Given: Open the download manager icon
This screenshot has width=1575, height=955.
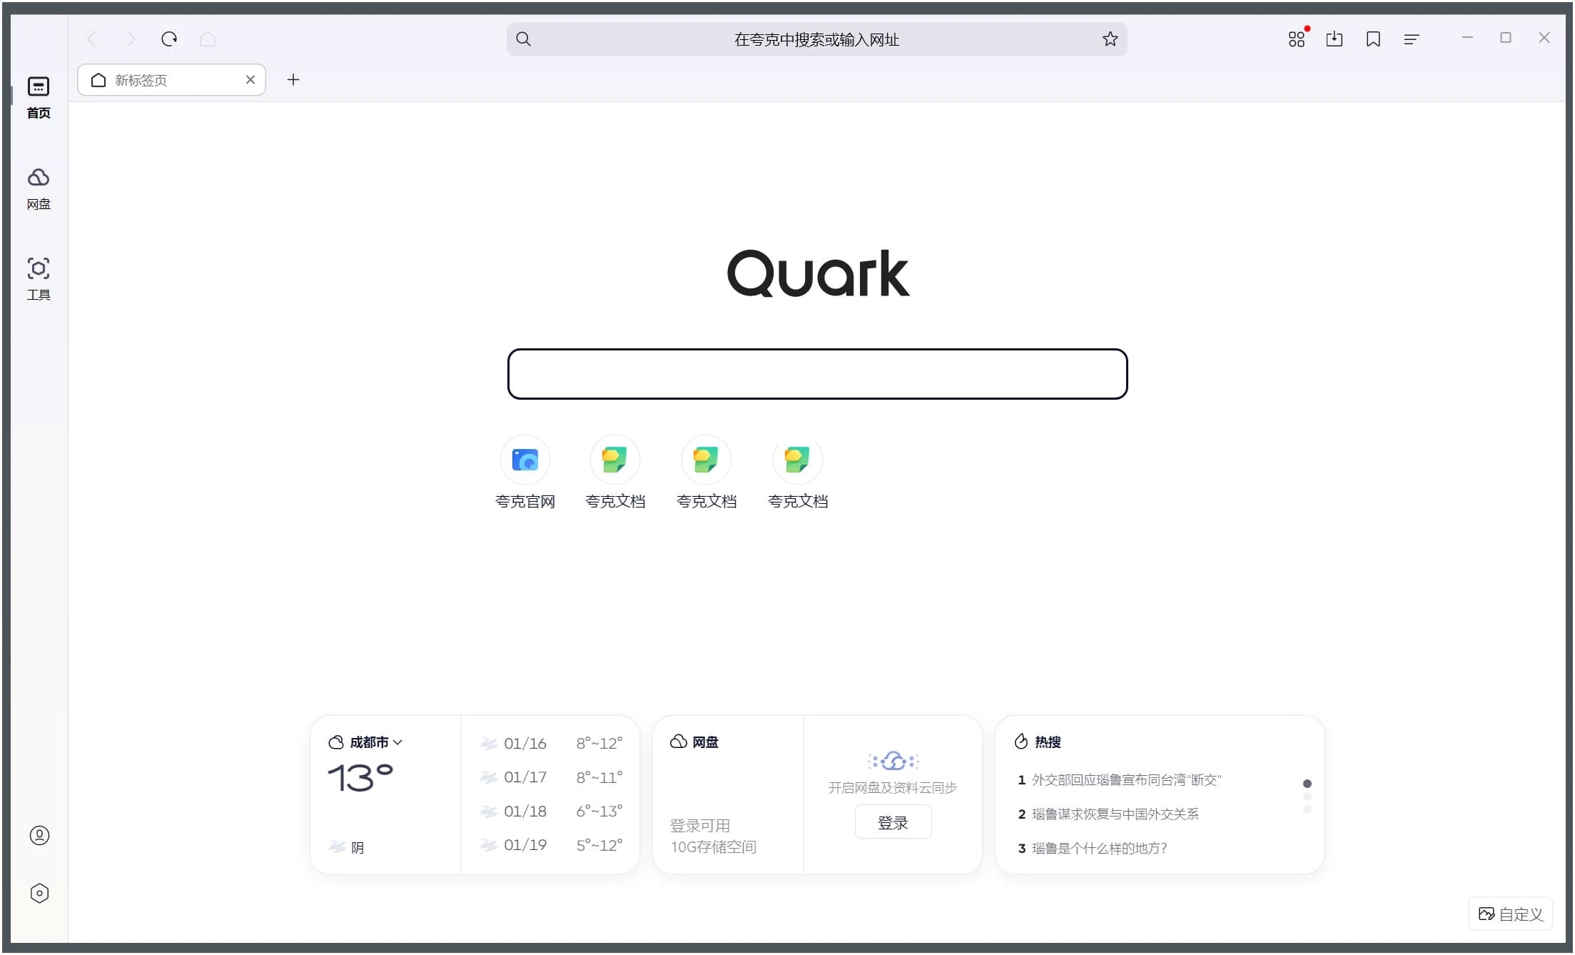Looking at the screenshot, I should click(x=1334, y=39).
